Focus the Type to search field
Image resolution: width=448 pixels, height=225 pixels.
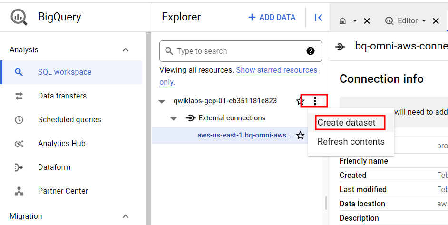241,51
